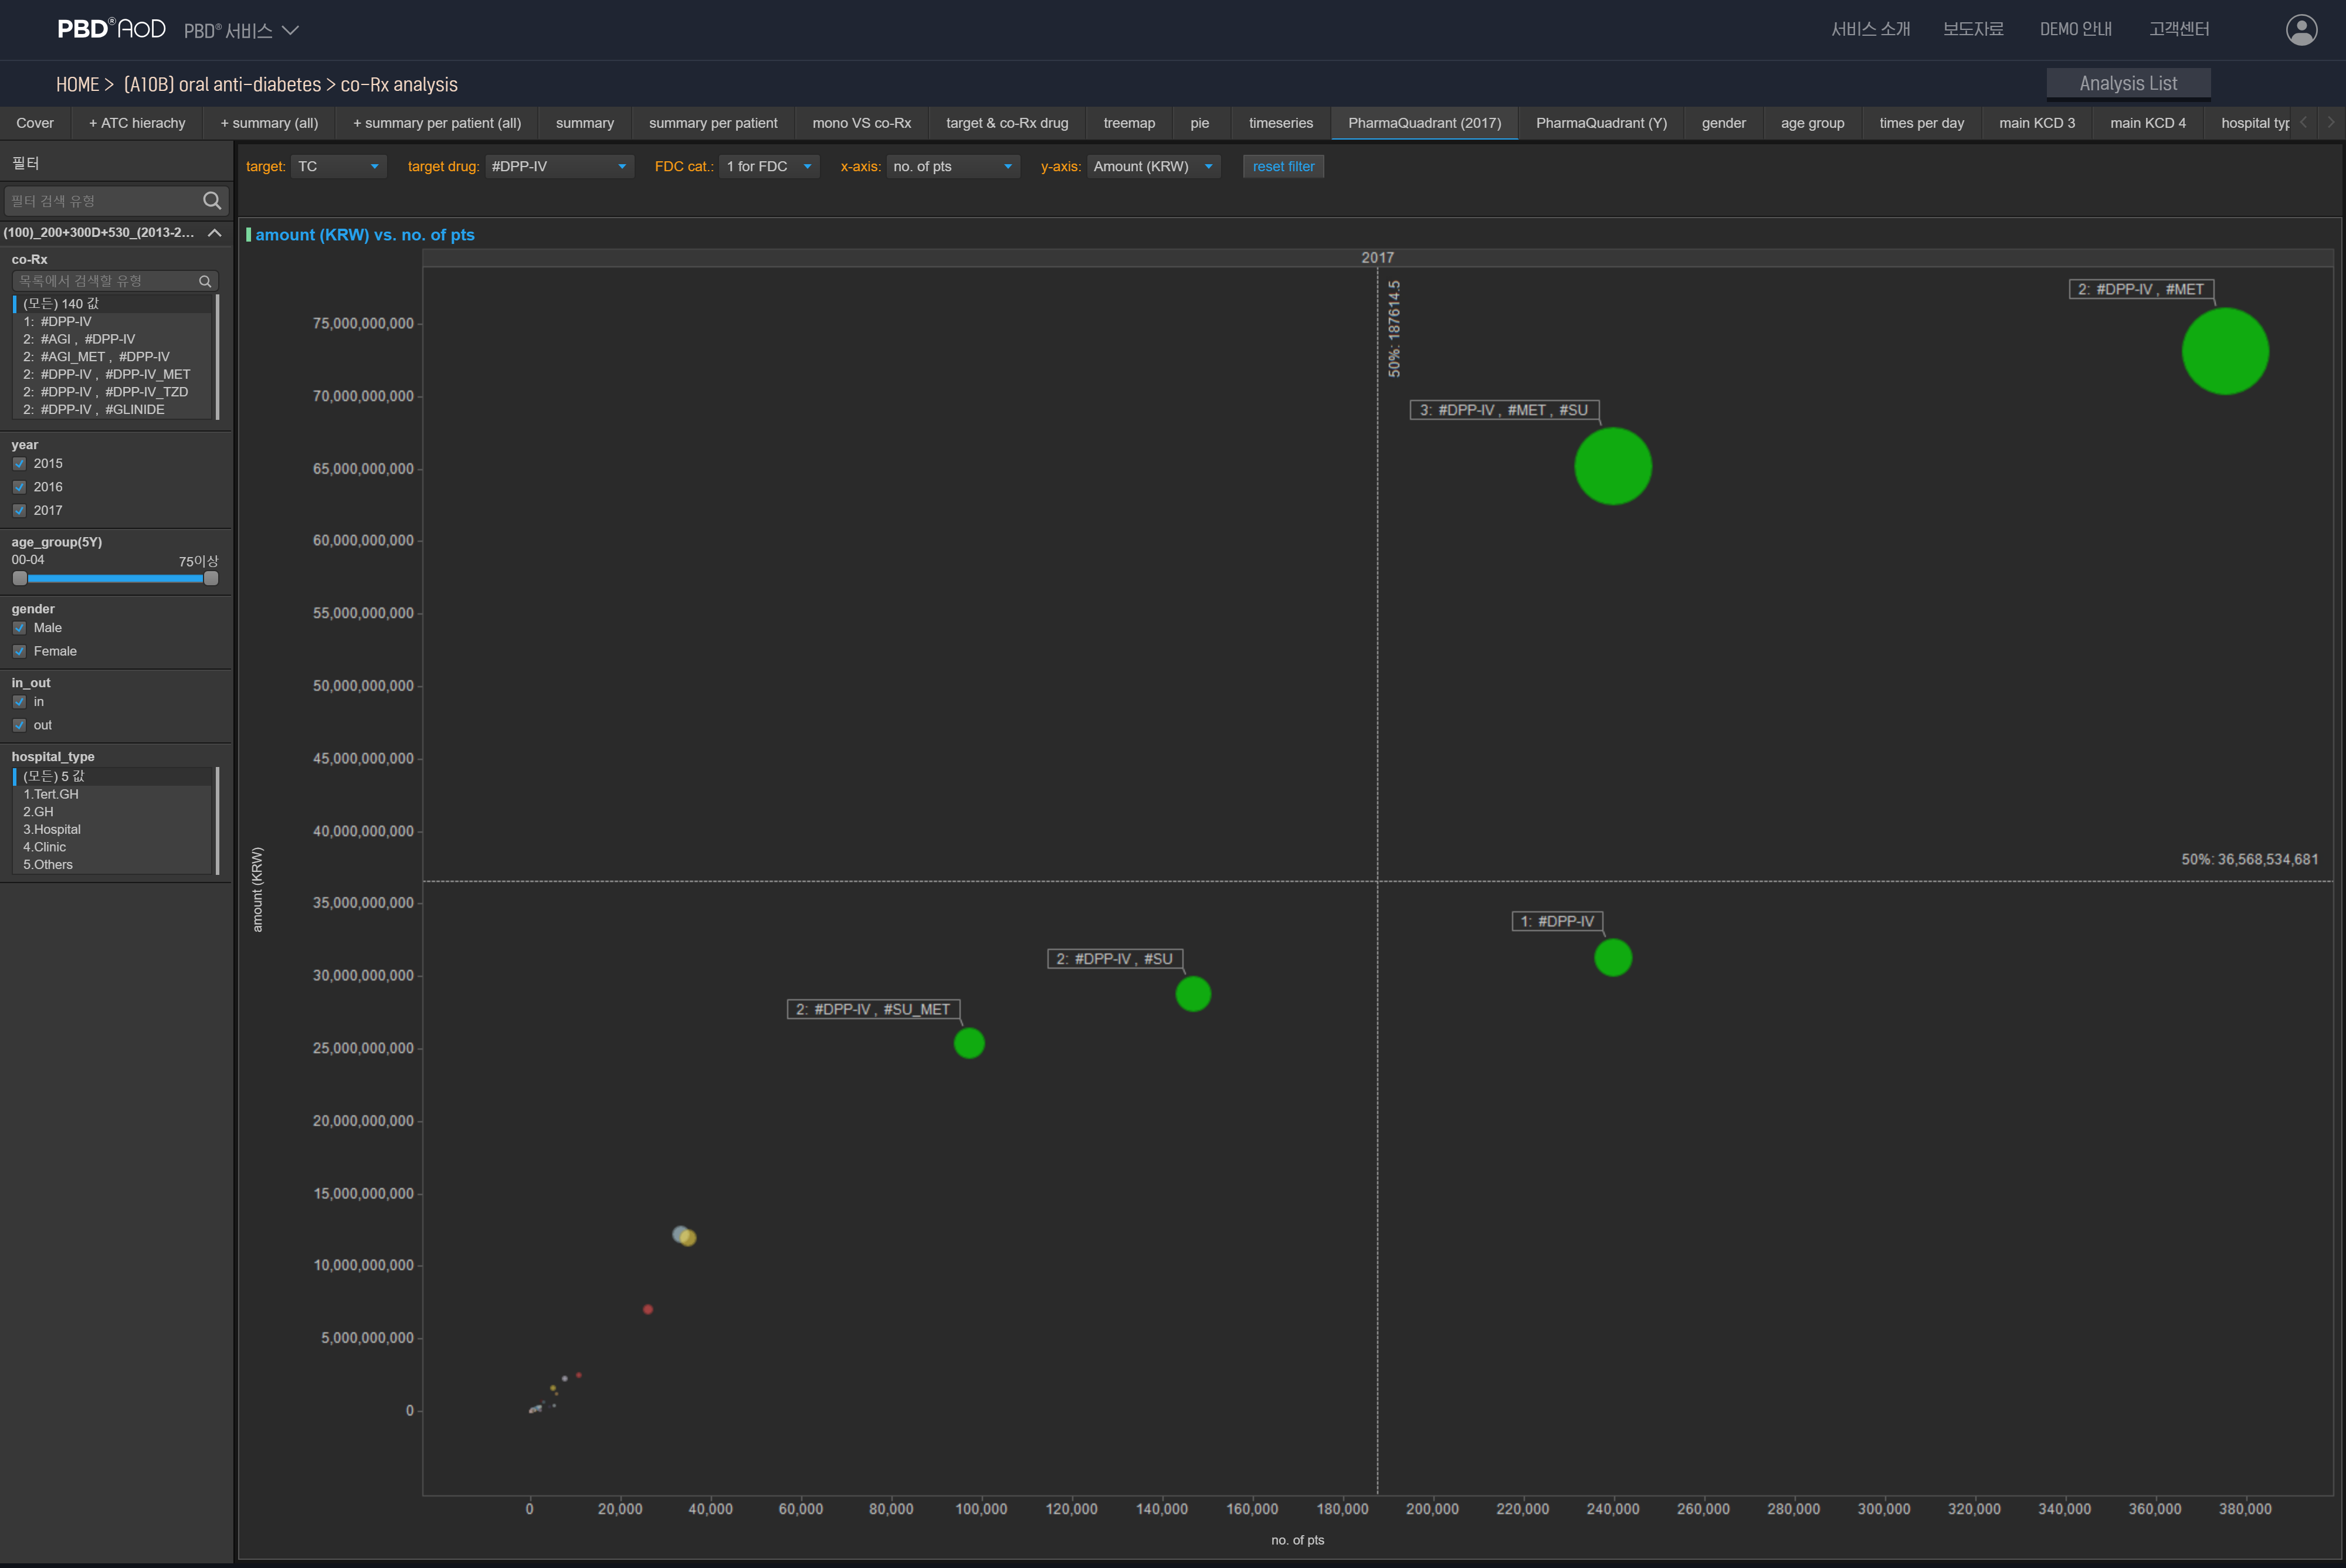Open the summary per patient tab
The height and width of the screenshot is (1568, 2346).
[713, 123]
